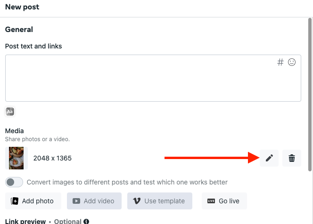The height and width of the screenshot is (224, 313).
Task: Toggle convert images to different posts switch
Action: coord(14,182)
